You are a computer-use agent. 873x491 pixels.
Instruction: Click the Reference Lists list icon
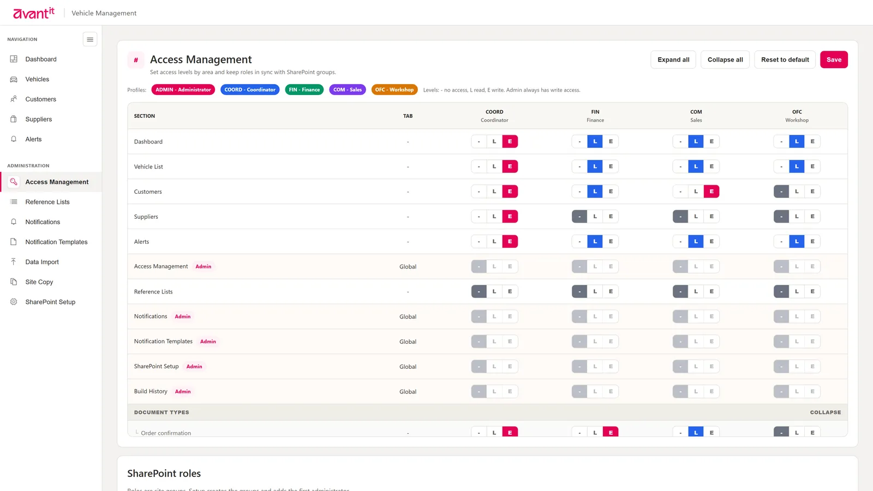pyautogui.click(x=14, y=202)
